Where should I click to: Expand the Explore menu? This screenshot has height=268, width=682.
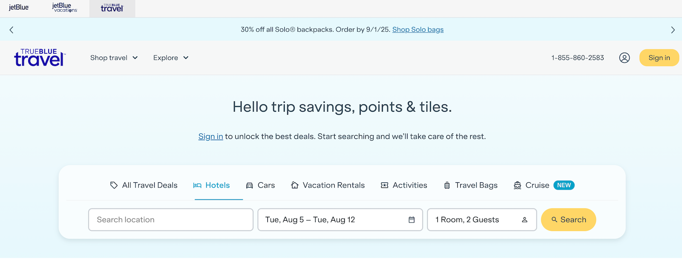point(170,58)
